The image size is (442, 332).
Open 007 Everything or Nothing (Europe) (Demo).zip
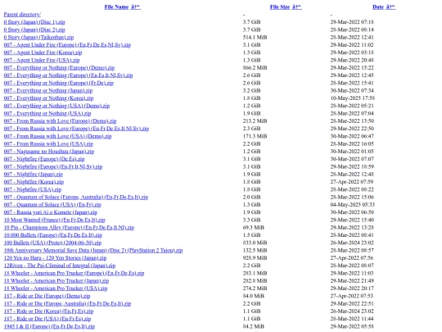coord(59,68)
